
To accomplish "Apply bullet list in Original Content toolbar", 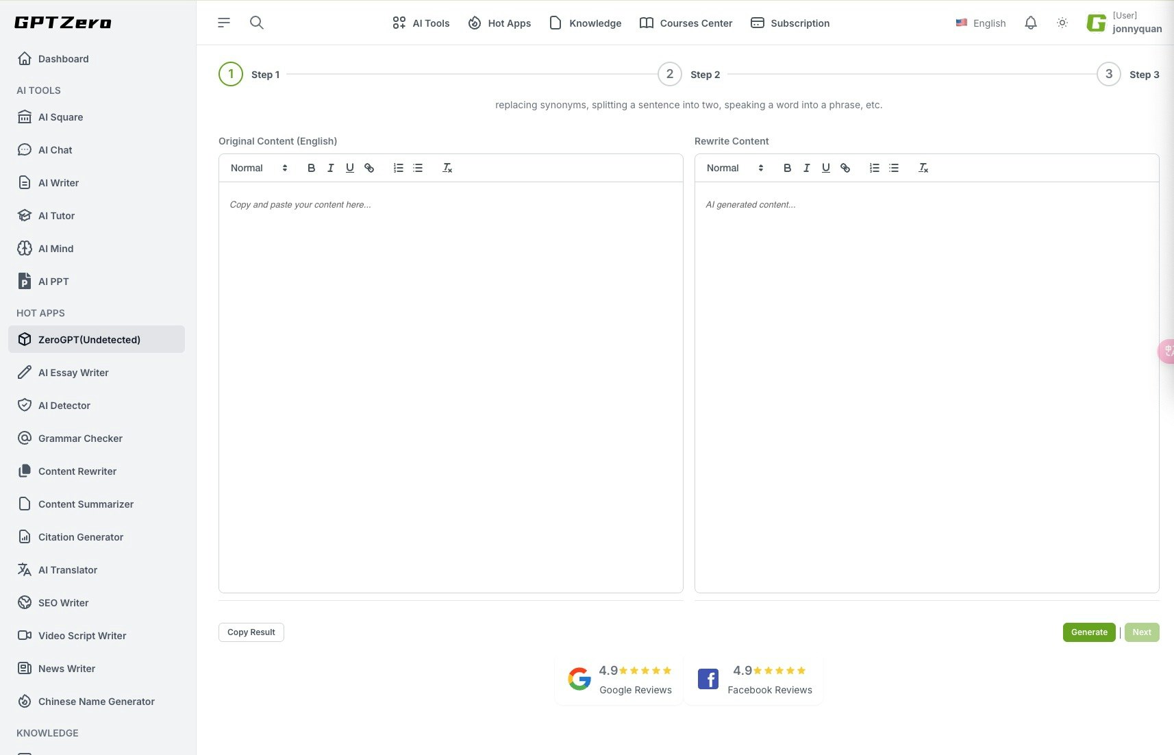I will pos(418,168).
